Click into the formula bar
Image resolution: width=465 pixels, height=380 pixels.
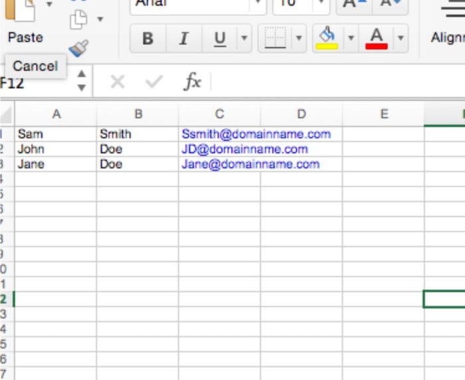point(338,82)
